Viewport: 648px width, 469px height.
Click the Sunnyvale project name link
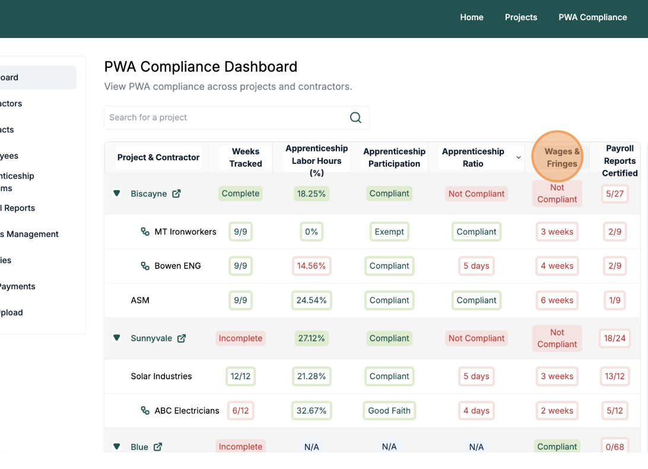tap(151, 338)
